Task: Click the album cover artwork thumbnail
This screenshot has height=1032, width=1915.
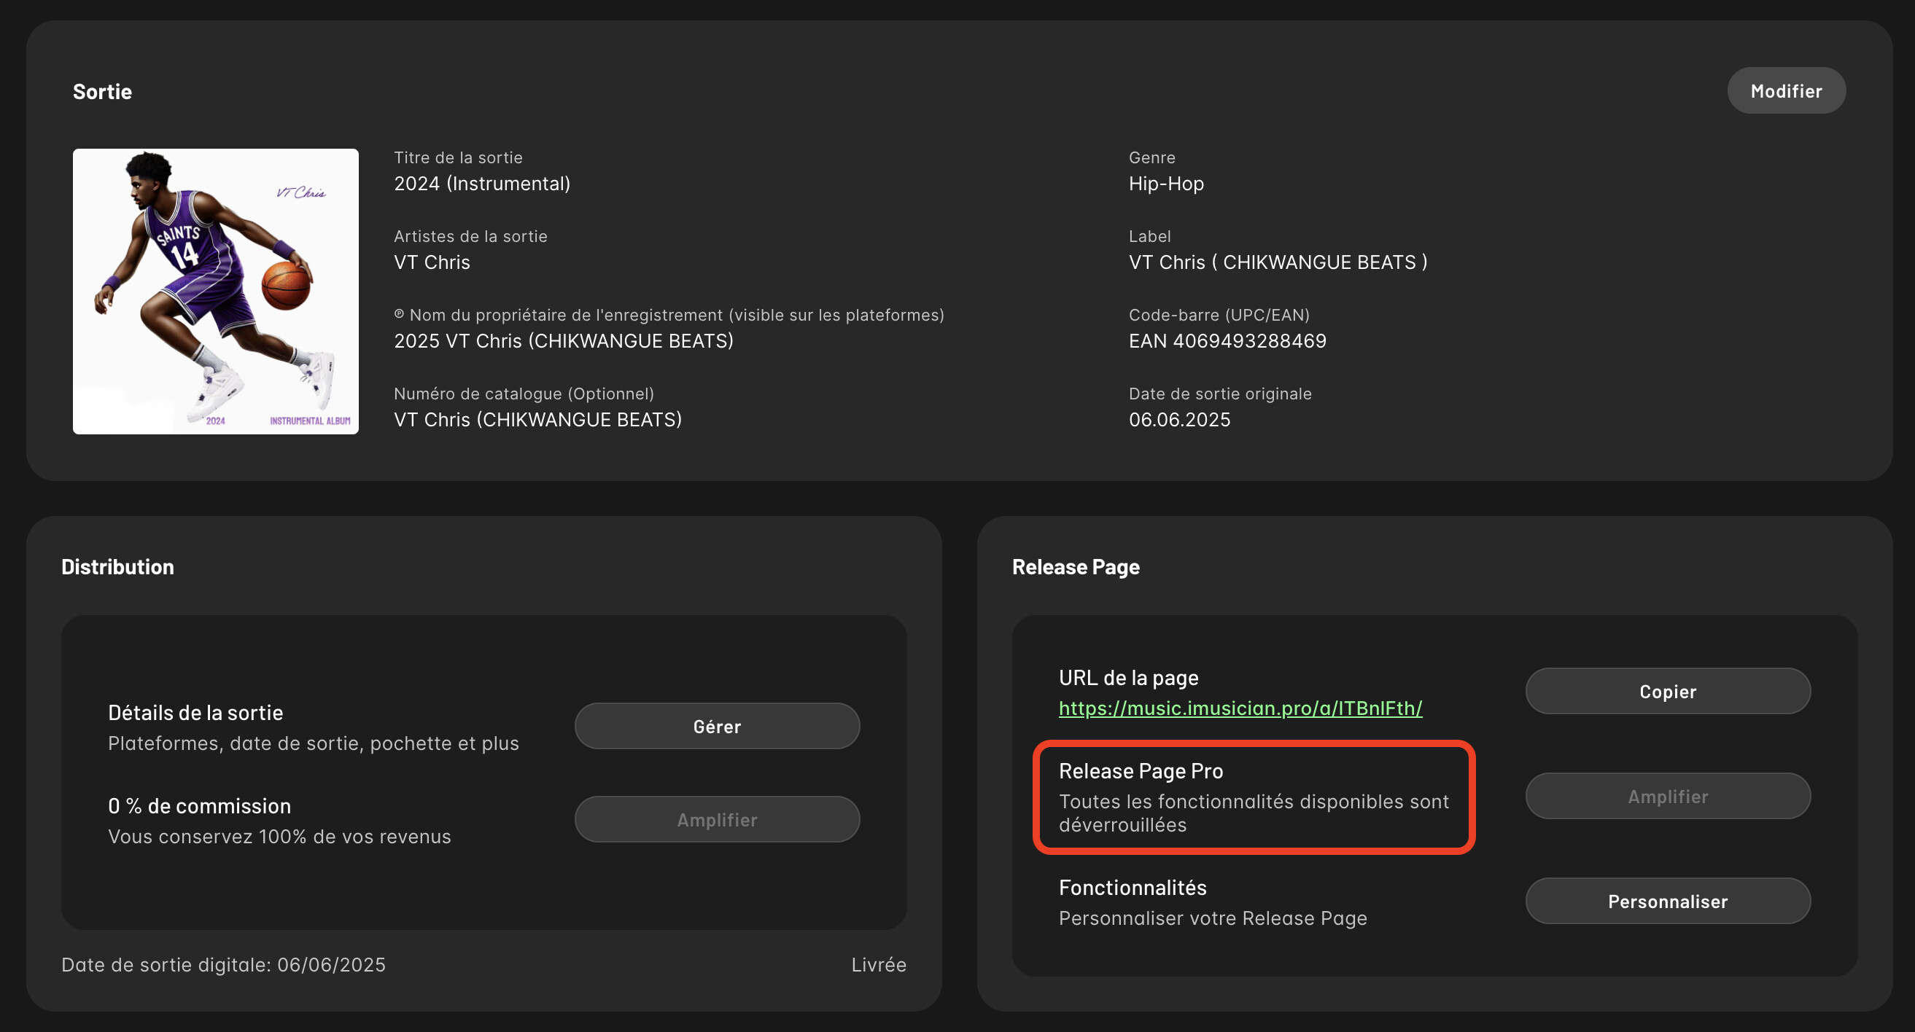Action: pos(216,292)
